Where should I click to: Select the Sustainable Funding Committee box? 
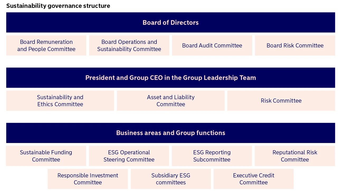(46, 156)
